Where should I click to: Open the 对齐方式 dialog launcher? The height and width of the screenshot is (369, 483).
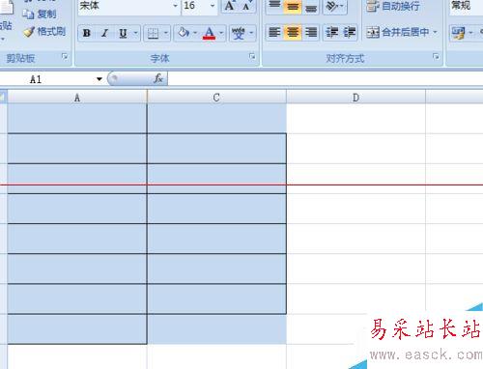pyautogui.click(x=436, y=57)
